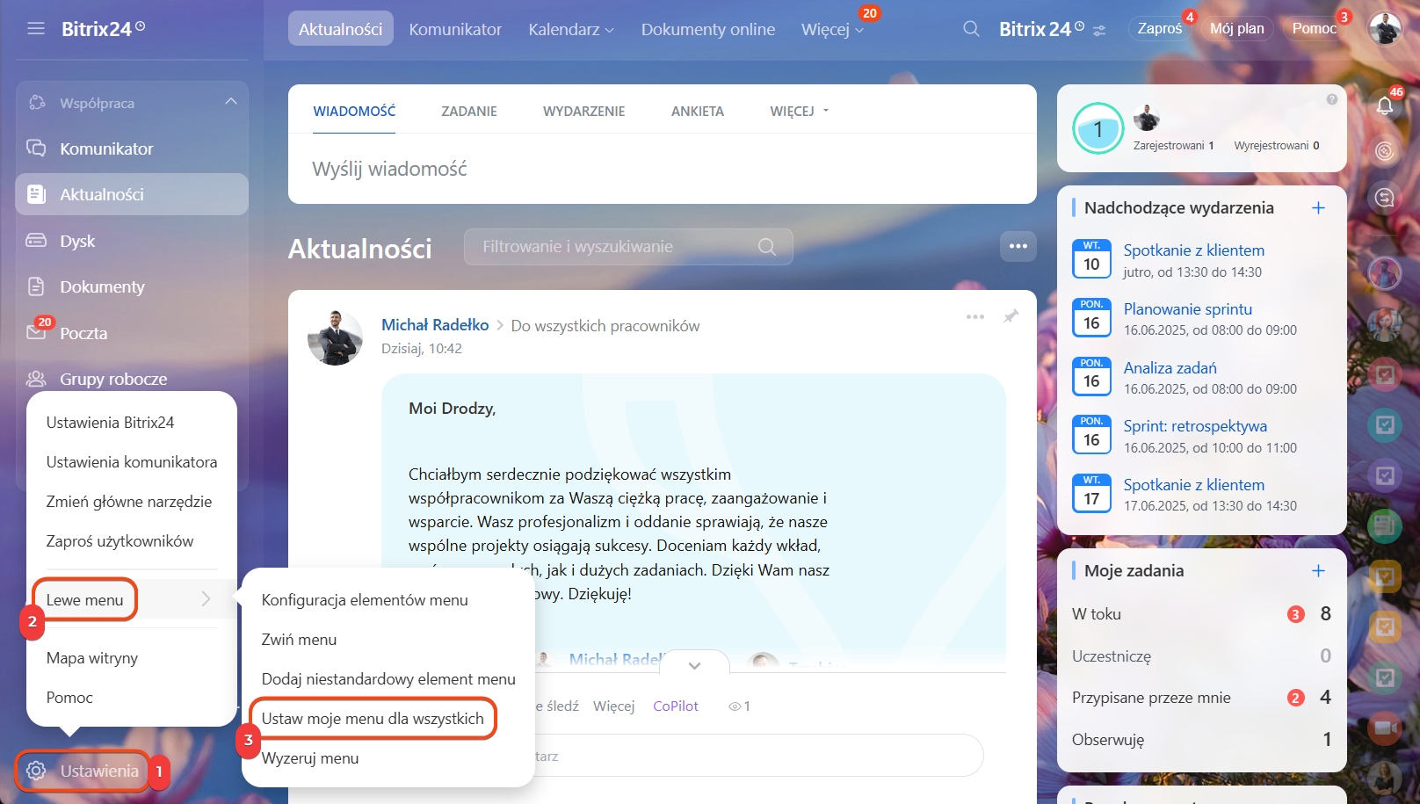Click the settings sliders icon next to Bitrix24
The height and width of the screenshot is (804, 1420).
click(1099, 30)
